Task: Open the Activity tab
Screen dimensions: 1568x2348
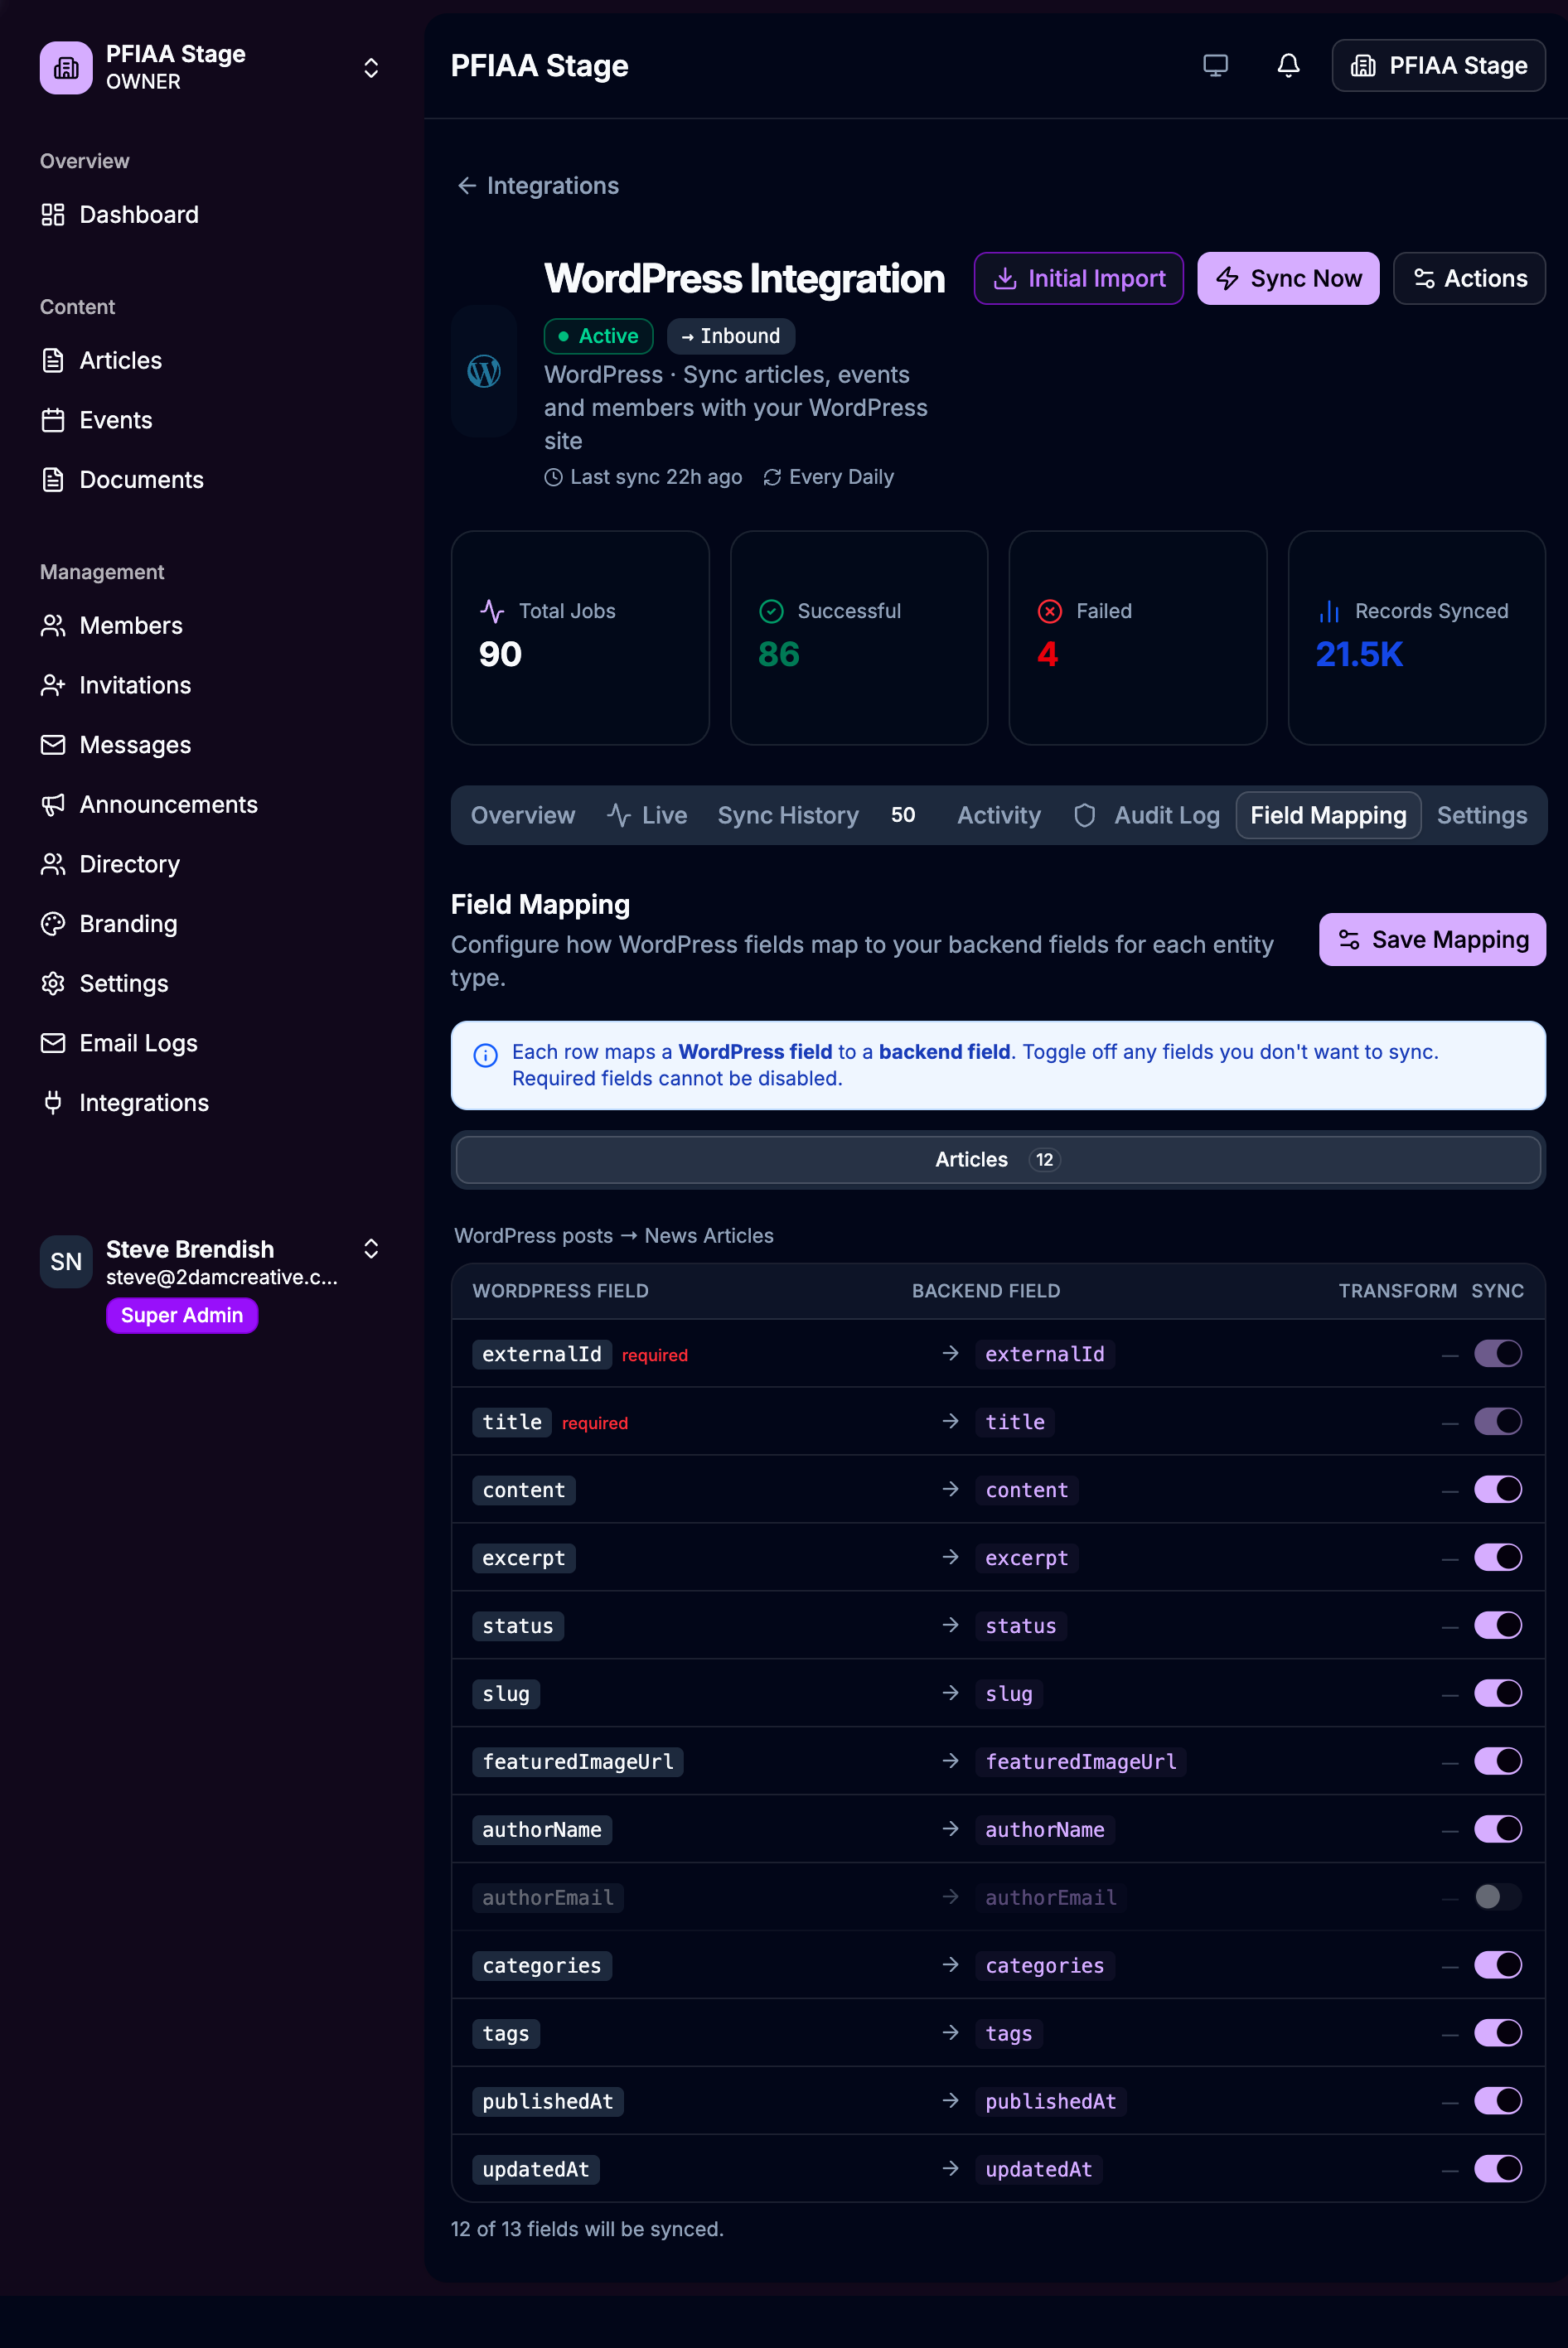Action: (998, 815)
